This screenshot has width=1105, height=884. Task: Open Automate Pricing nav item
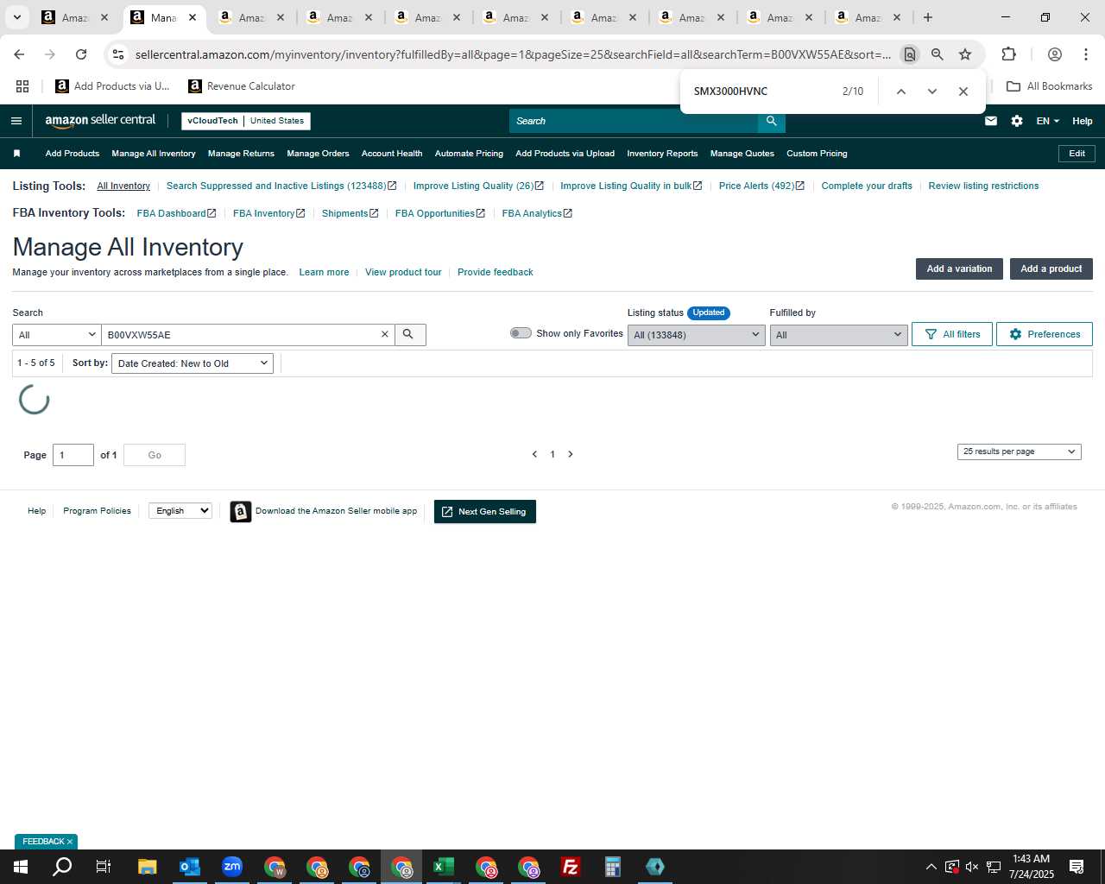[x=469, y=154]
